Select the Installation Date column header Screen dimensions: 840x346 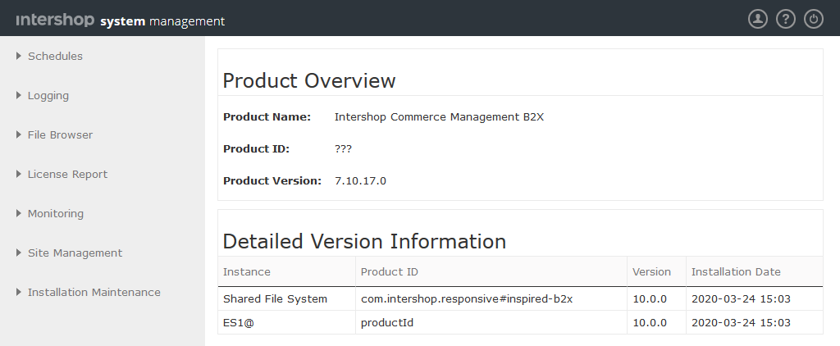(755, 271)
